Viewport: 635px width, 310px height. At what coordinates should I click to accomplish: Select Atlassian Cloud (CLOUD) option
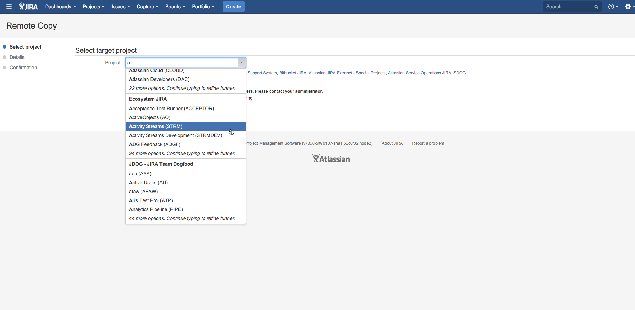(x=186, y=70)
